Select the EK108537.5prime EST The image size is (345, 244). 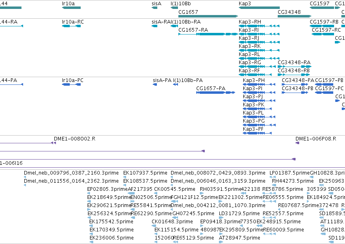point(125,185)
